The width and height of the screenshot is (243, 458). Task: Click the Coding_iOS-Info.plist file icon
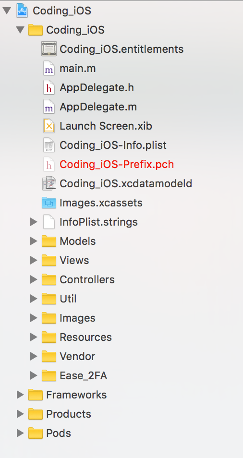coord(49,145)
